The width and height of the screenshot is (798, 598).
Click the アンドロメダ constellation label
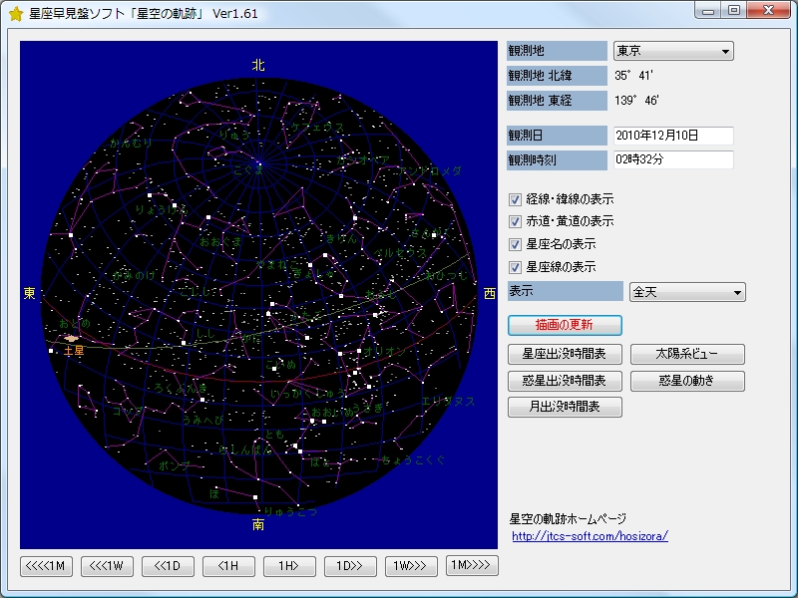[430, 171]
